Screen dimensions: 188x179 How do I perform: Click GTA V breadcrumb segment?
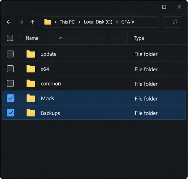coord(128,22)
